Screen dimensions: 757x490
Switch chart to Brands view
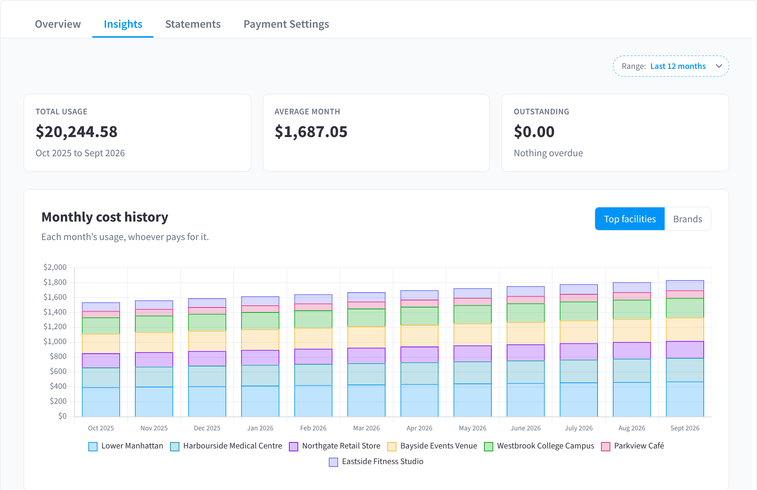coord(687,219)
